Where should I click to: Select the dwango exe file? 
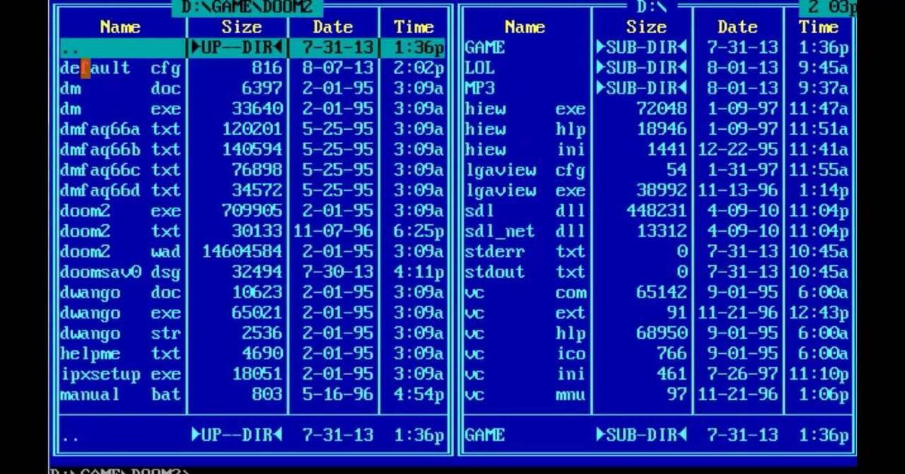click(121, 312)
